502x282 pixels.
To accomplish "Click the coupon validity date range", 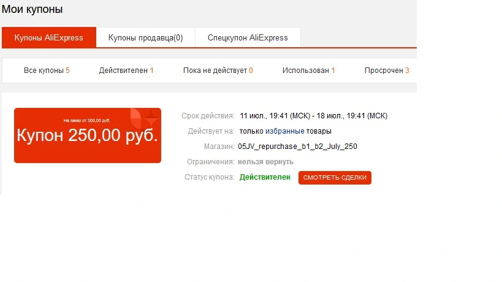I will (313, 116).
